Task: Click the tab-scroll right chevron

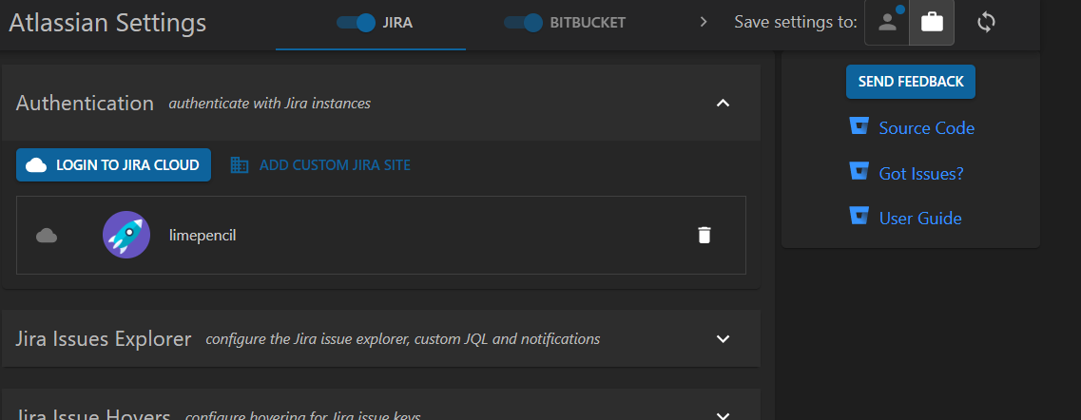Action: coord(704,23)
